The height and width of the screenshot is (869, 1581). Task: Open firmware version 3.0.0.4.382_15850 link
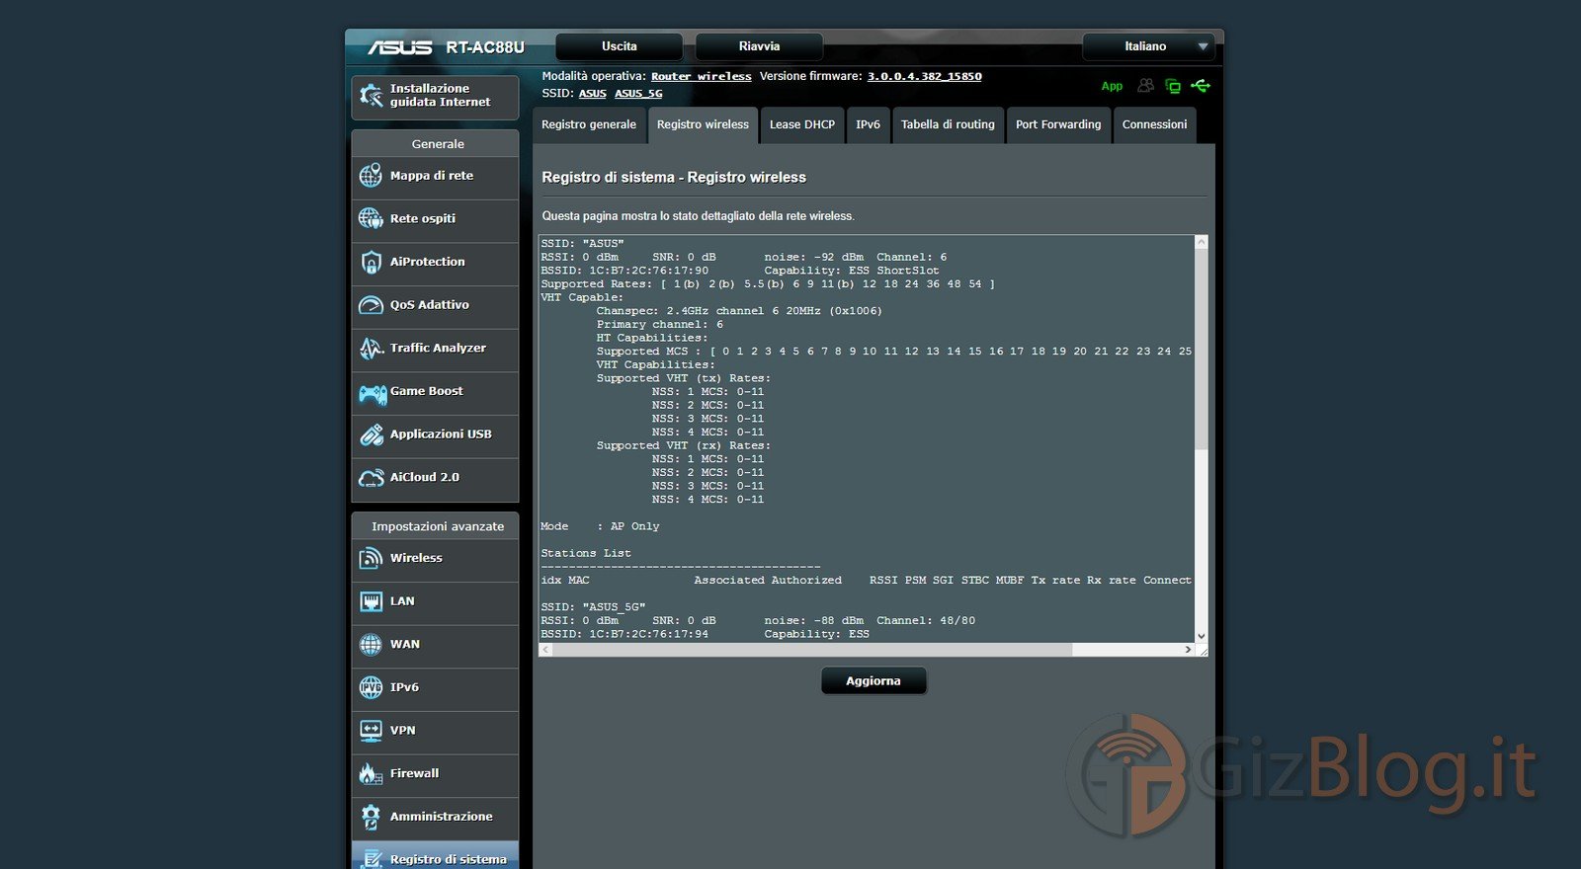click(925, 76)
